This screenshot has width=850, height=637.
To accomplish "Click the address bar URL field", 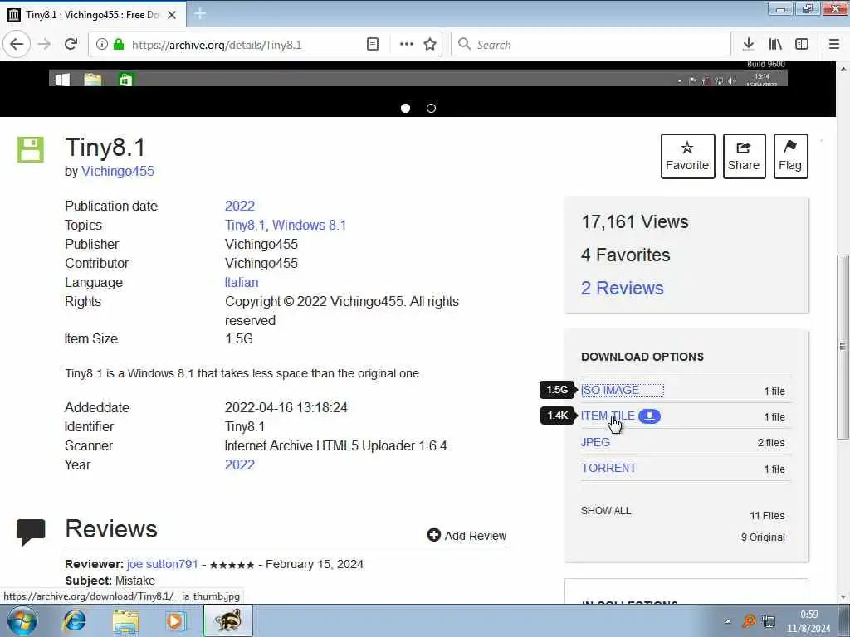I will point(244,45).
